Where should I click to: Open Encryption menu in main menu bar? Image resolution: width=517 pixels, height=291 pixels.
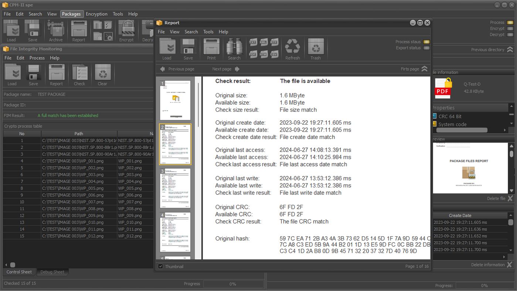point(96,14)
